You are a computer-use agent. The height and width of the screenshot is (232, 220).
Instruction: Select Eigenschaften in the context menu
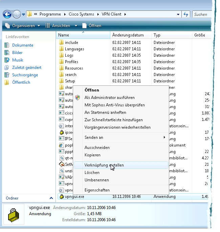(97, 190)
